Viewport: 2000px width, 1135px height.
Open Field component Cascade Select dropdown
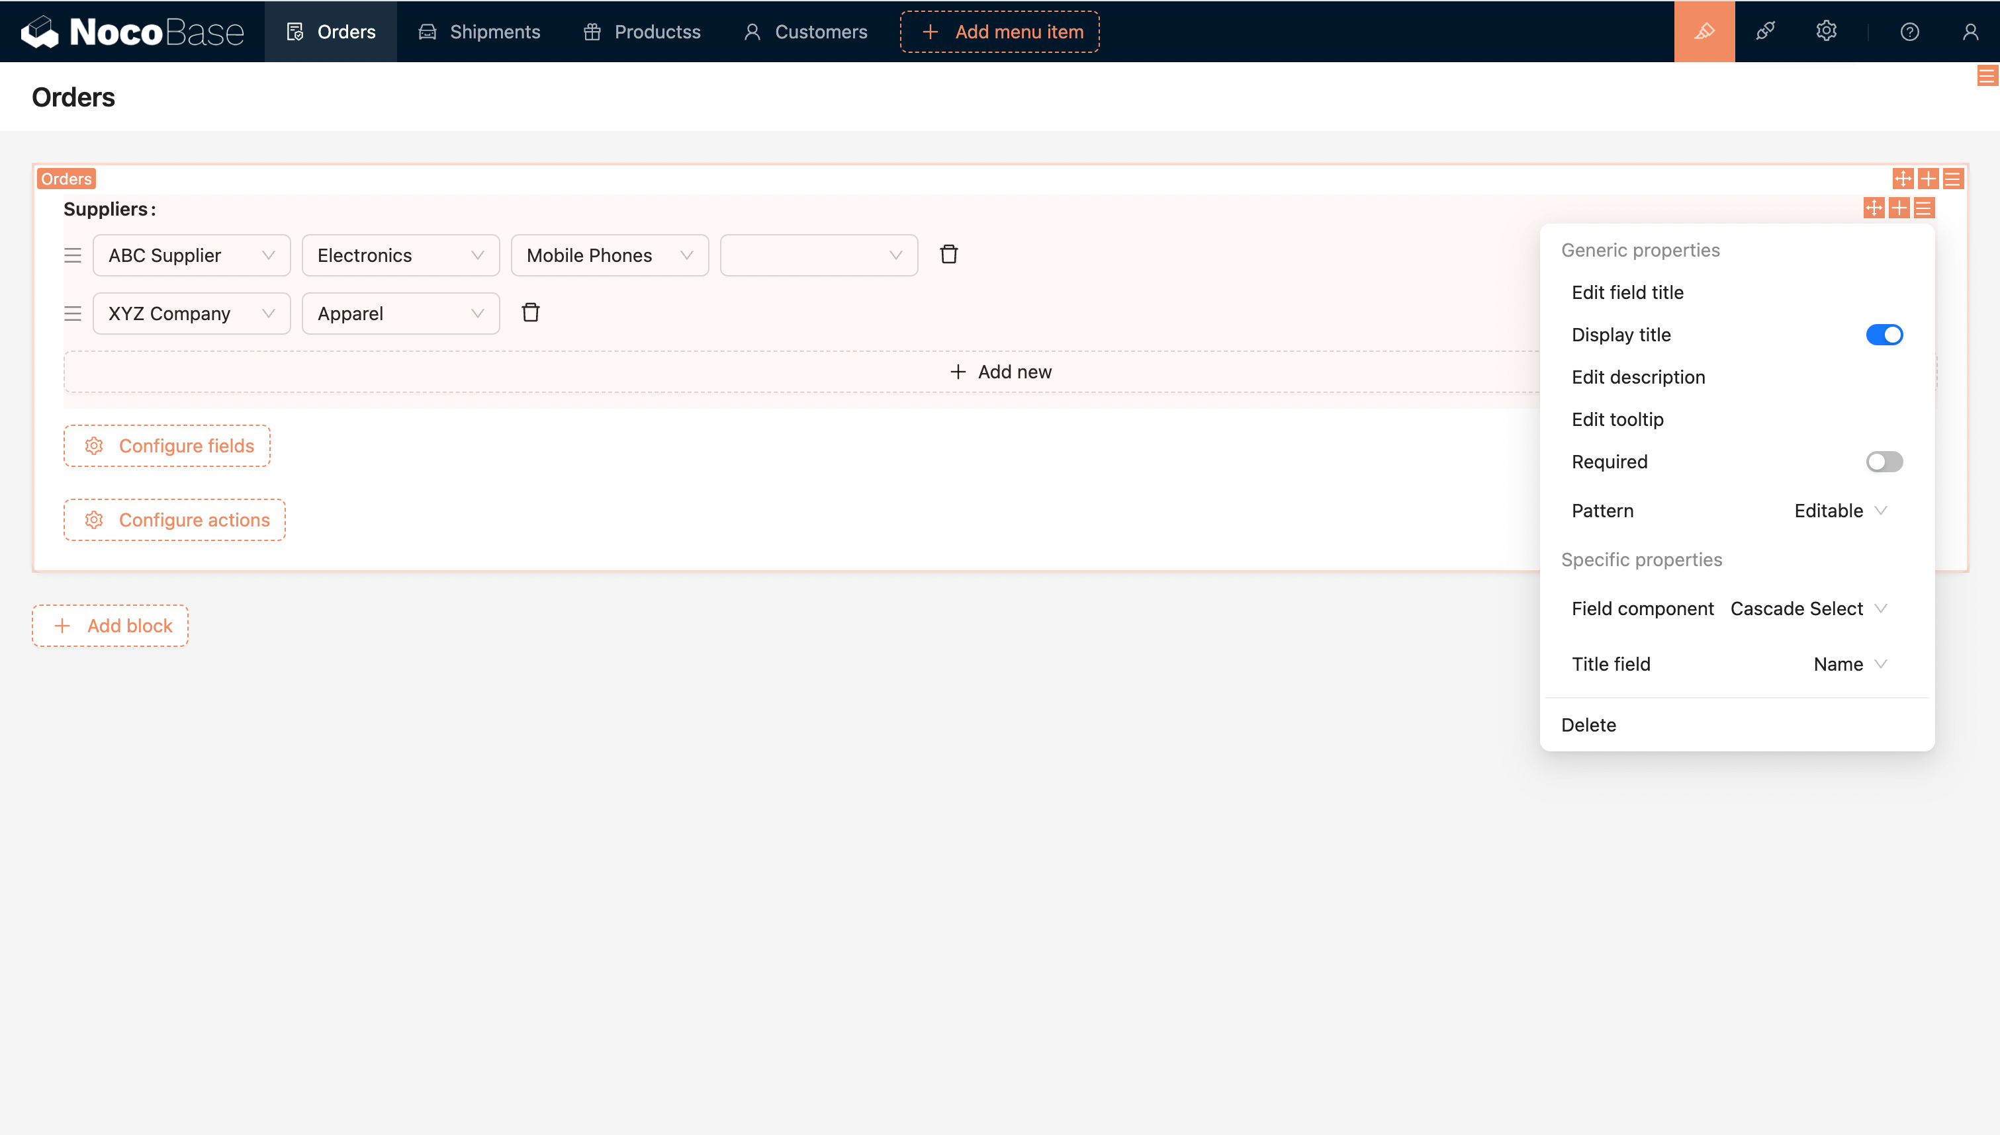coord(1807,608)
